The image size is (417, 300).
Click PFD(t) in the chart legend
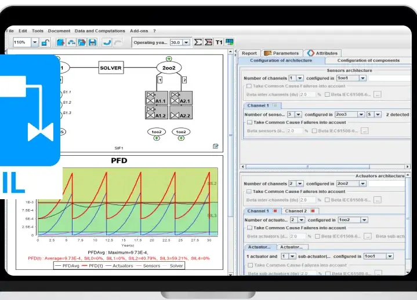click(x=93, y=266)
